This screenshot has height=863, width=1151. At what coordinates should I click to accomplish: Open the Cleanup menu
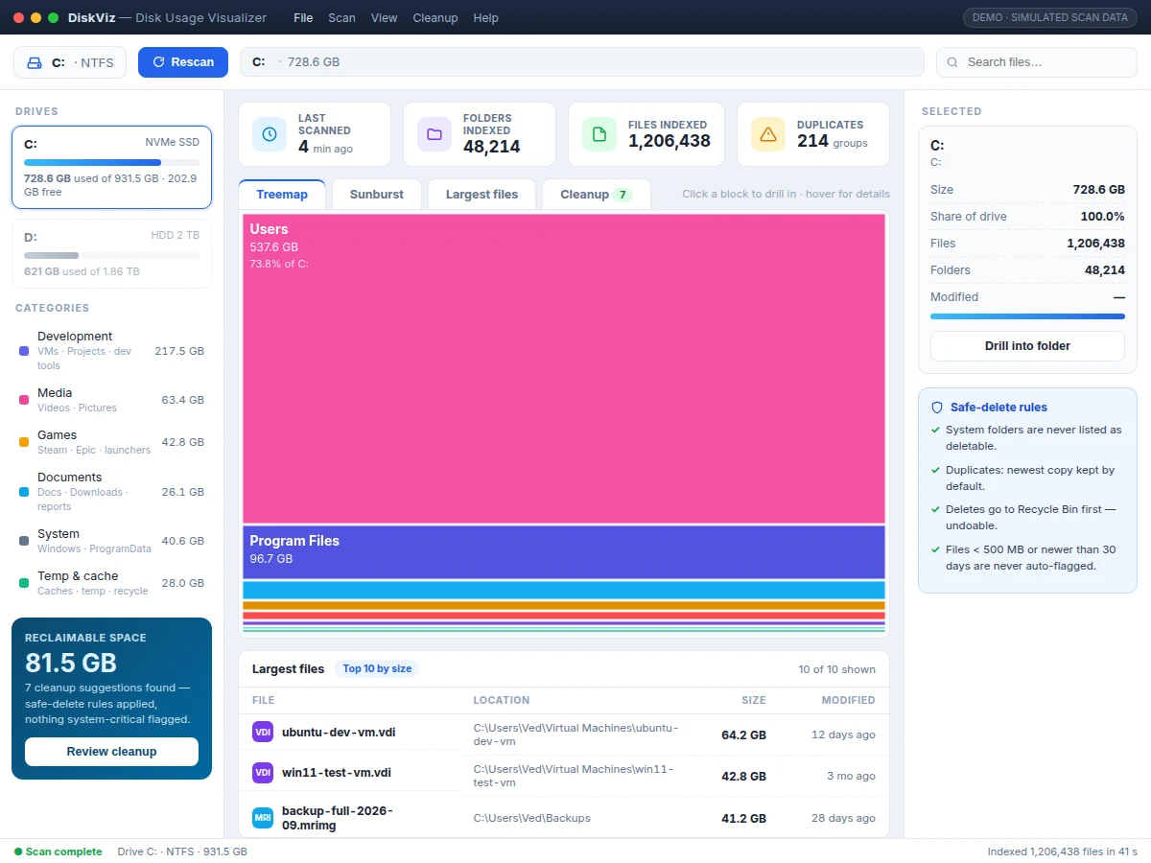[x=435, y=17]
